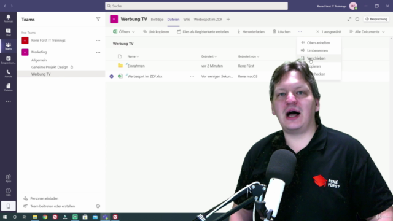The height and width of the screenshot is (221, 393).
Task: Open Anrufe phone icon
Action: (8, 74)
